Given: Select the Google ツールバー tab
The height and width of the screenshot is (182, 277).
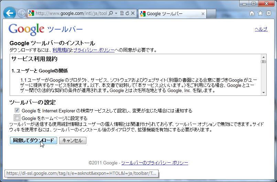Looking at the screenshot, I should pos(172,14).
